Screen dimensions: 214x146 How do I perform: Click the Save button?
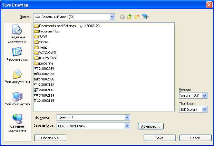point(159,138)
